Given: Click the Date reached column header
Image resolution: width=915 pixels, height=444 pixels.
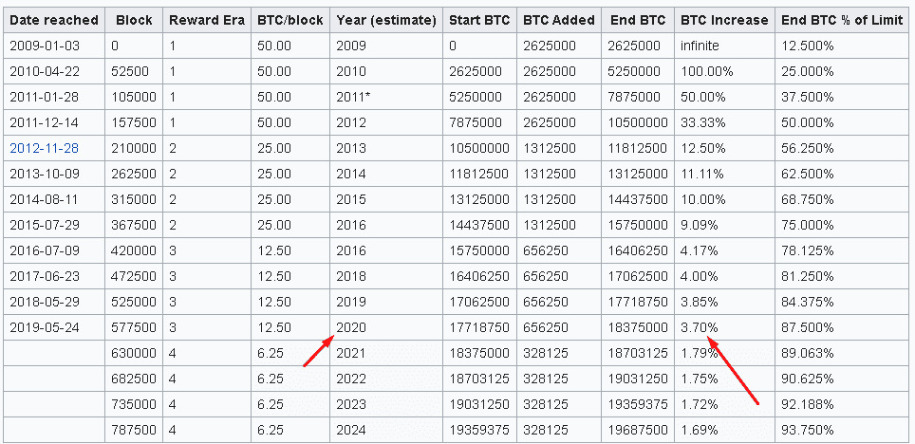Looking at the screenshot, I should point(53,20).
